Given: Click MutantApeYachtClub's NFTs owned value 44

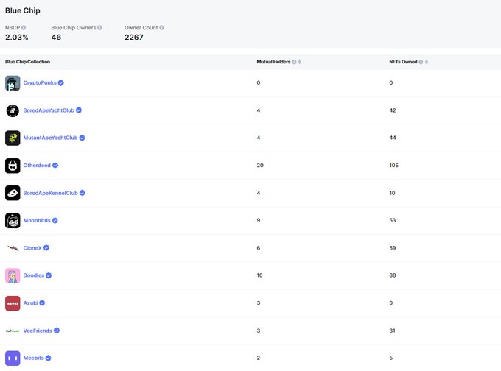Looking at the screenshot, I should (393, 138).
